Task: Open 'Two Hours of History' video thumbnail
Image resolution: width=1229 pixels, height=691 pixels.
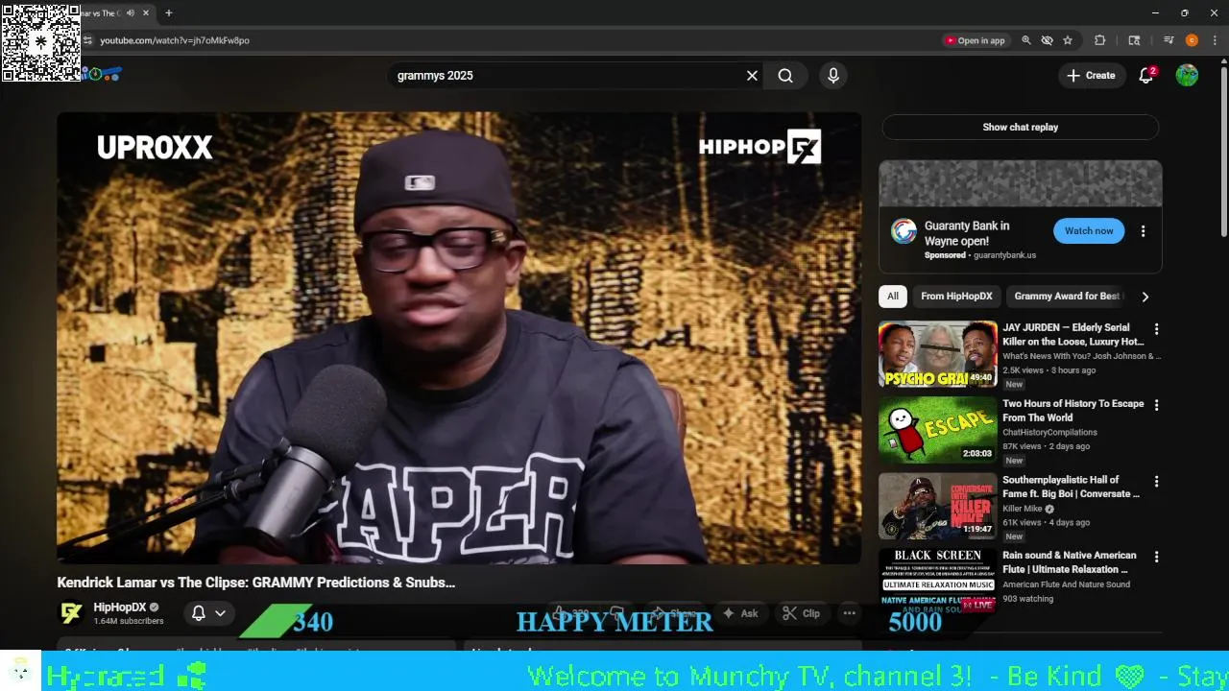Action: (938, 430)
